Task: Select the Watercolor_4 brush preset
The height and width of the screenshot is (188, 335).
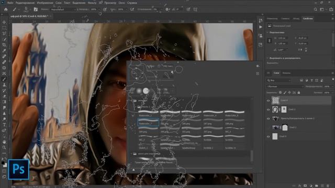Action: (x=213, y=113)
